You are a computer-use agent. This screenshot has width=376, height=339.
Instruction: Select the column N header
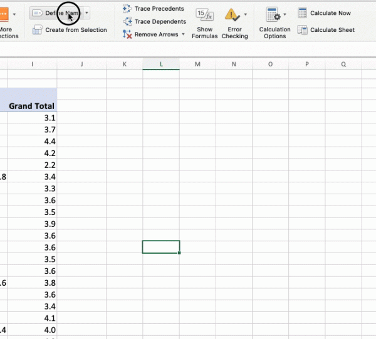pos(234,64)
